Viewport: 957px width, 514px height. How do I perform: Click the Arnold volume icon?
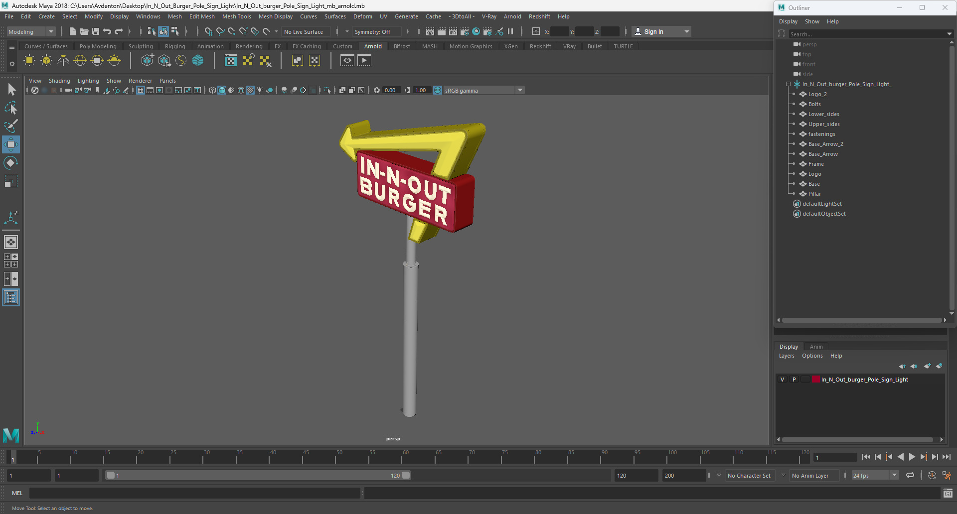coord(198,61)
